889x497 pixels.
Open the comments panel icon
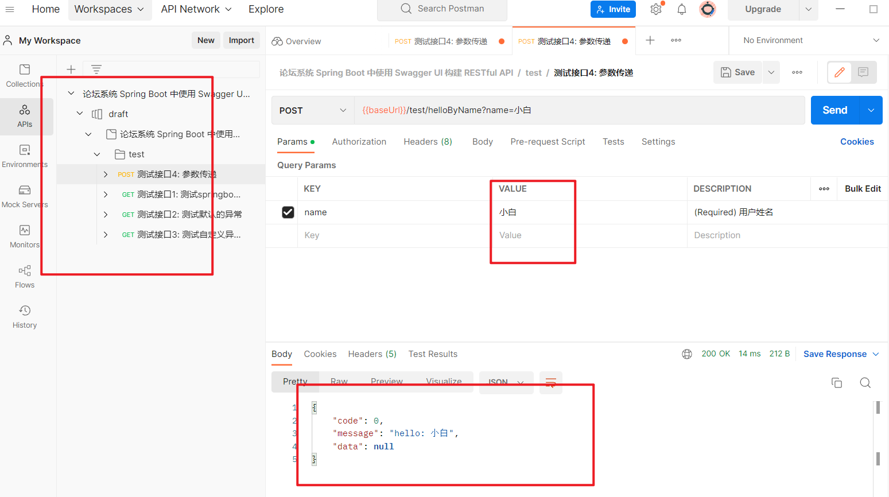863,72
